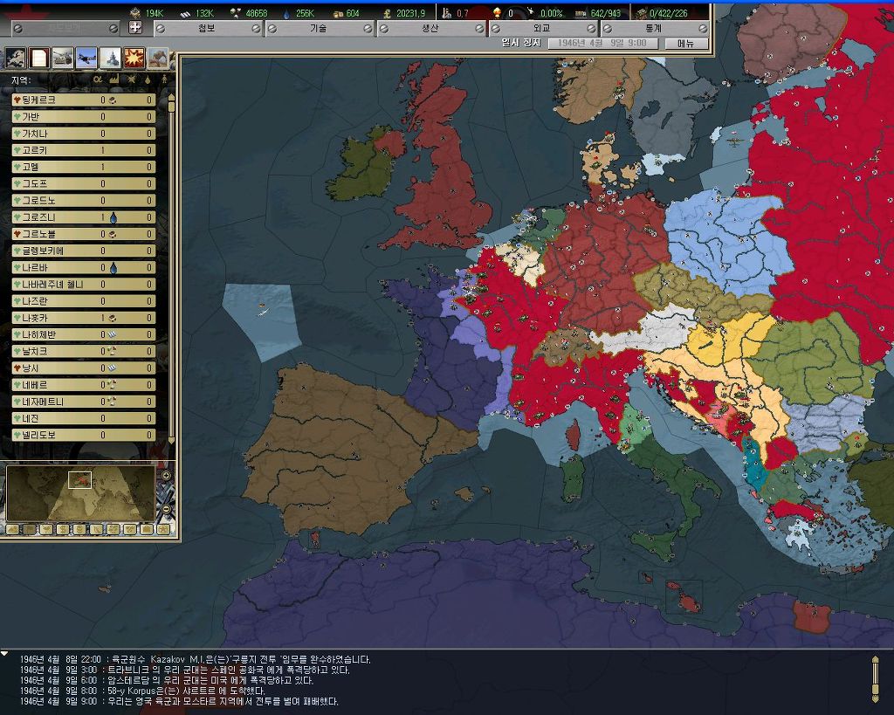Open the 기술 (technology) tab
This screenshot has width=894, height=715.
pos(320,28)
